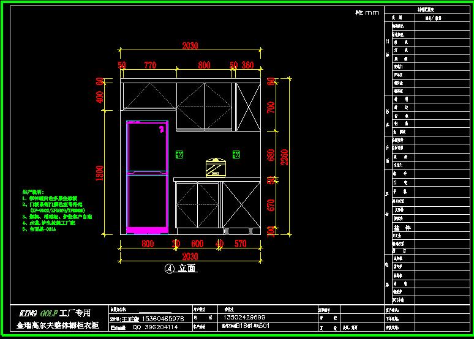Select the magenta refrigerator outline
474x339 pixels.
[147, 177]
